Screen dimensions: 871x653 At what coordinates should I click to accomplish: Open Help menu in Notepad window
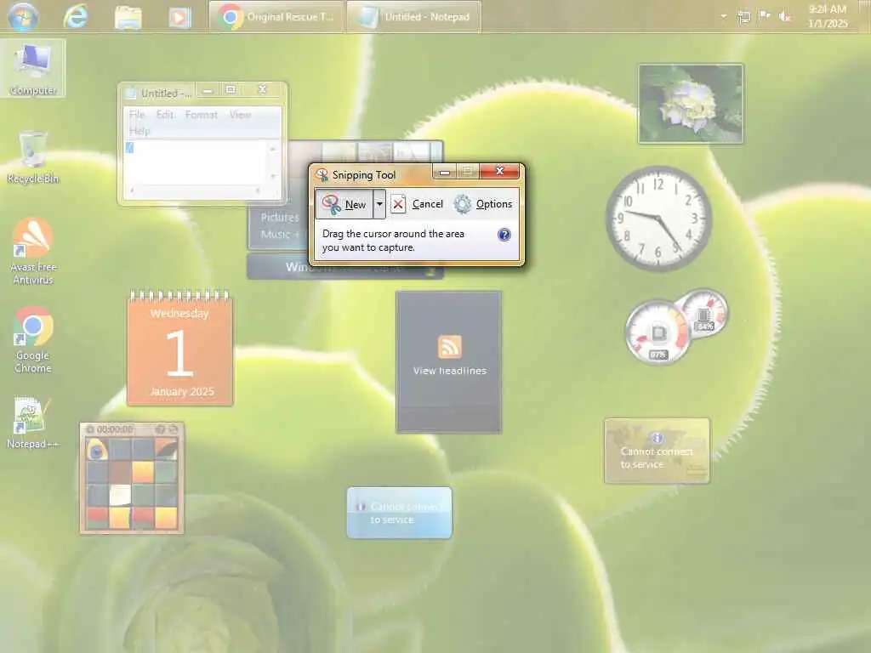pyautogui.click(x=139, y=130)
